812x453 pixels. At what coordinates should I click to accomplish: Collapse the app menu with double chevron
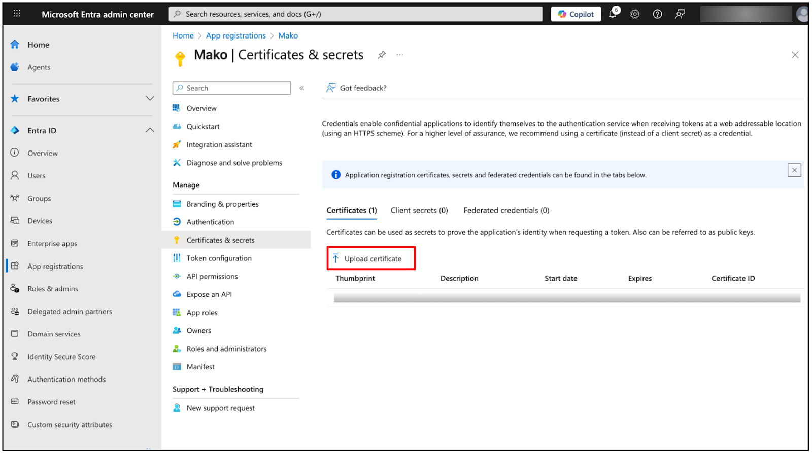301,88
